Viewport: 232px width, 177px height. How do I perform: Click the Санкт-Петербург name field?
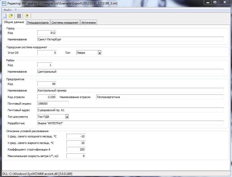130,39
